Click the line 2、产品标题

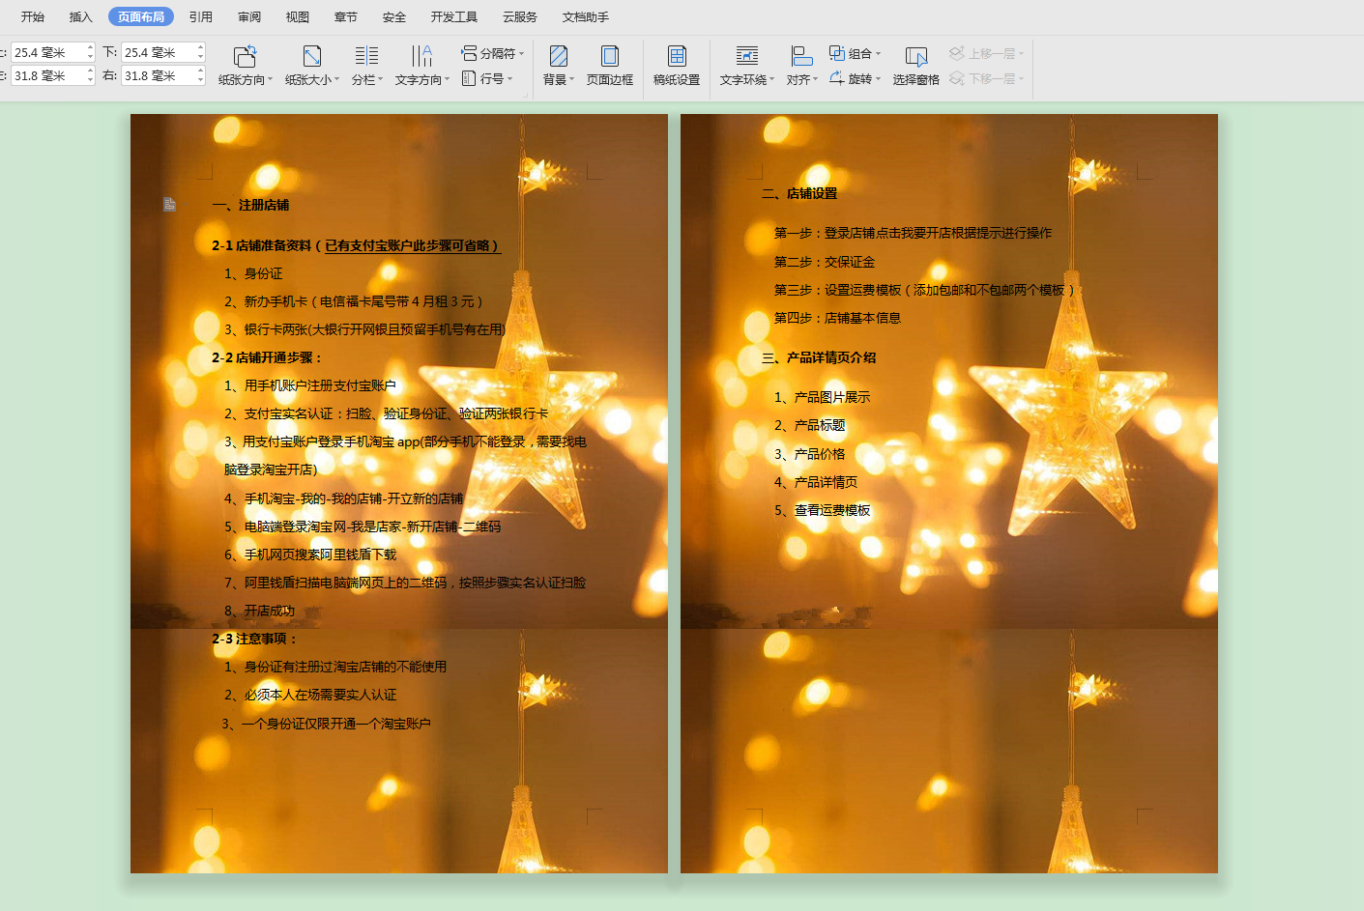[809, 425]
